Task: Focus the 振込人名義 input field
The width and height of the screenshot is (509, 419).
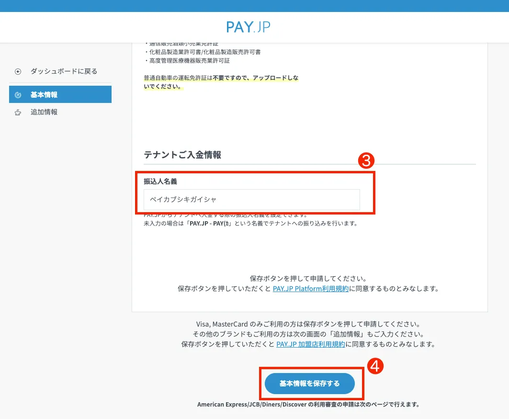Action: point(251,199)
